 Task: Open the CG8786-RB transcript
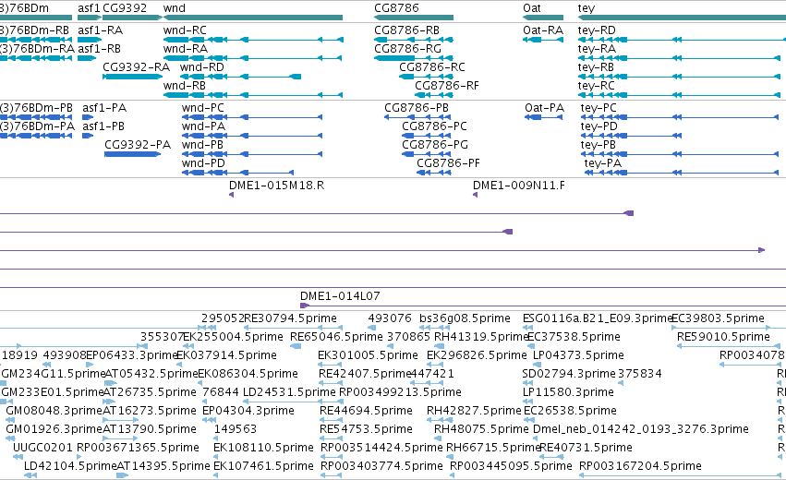[414, 40]
